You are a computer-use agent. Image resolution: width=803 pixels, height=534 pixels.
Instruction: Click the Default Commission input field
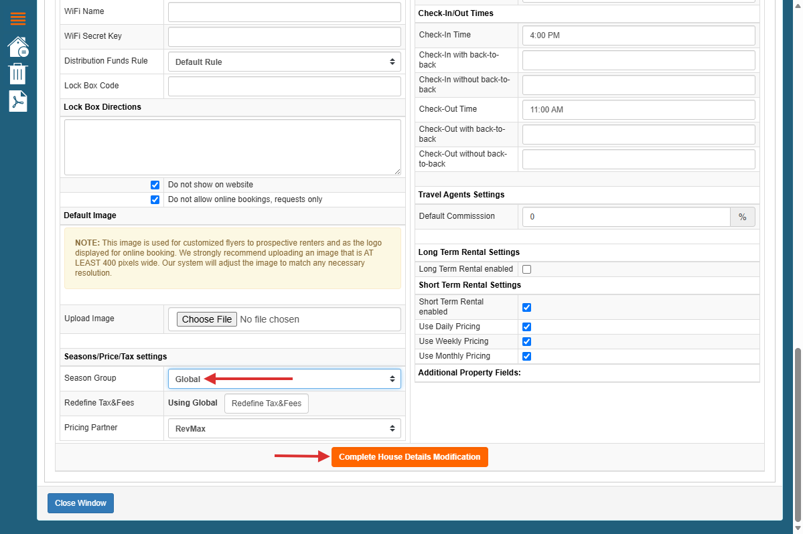pos(626,217)
